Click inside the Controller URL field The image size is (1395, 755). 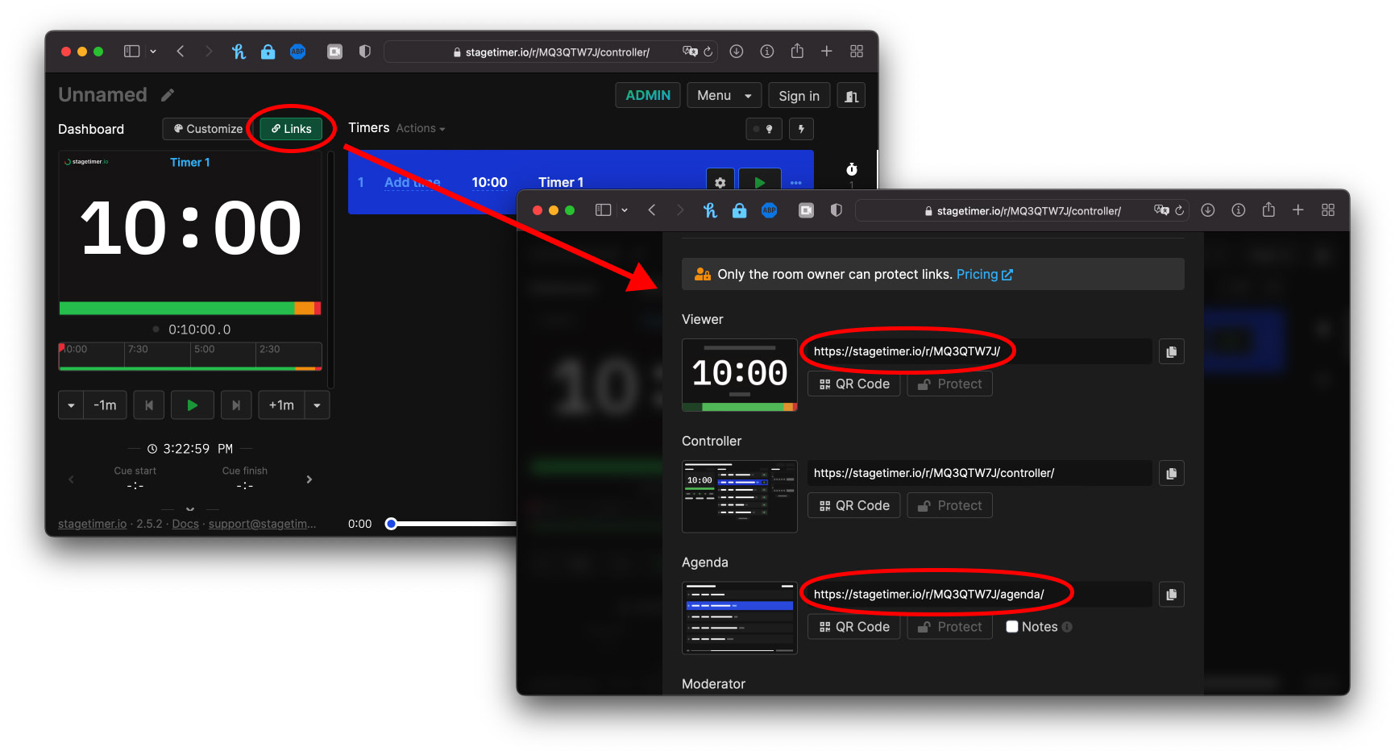[978, 473]
